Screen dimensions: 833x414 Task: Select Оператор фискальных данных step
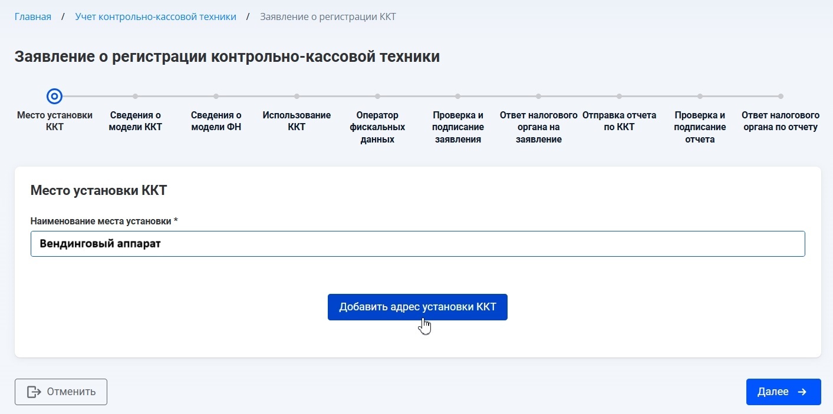[377, 127]
